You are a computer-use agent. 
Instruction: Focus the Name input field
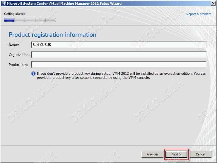pyautogui.click(x=119, y=45)
